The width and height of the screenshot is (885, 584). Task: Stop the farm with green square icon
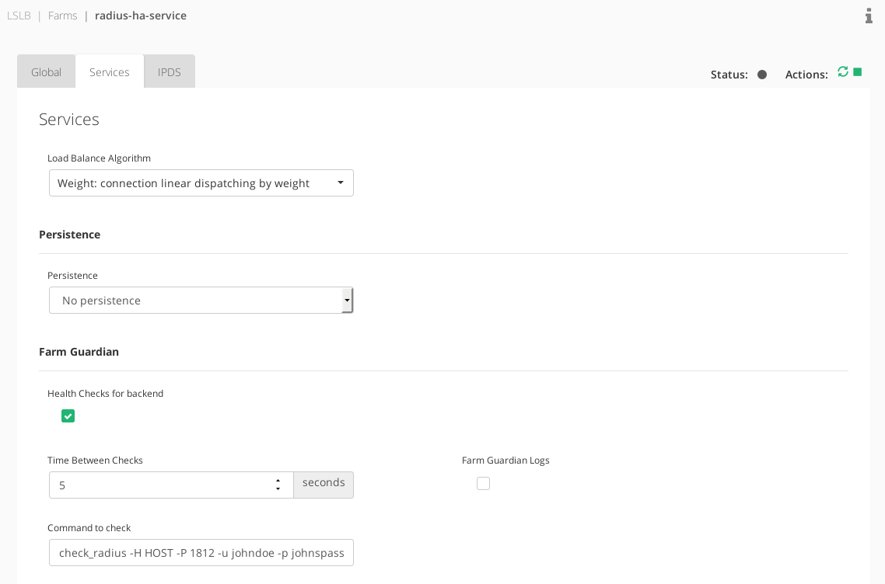click(x=858, y=72)
